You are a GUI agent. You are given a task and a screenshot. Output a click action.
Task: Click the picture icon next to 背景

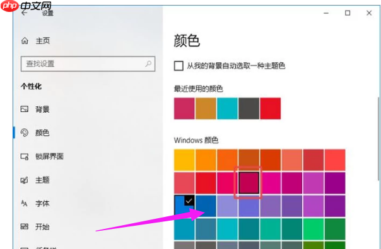tap(25, 109)
